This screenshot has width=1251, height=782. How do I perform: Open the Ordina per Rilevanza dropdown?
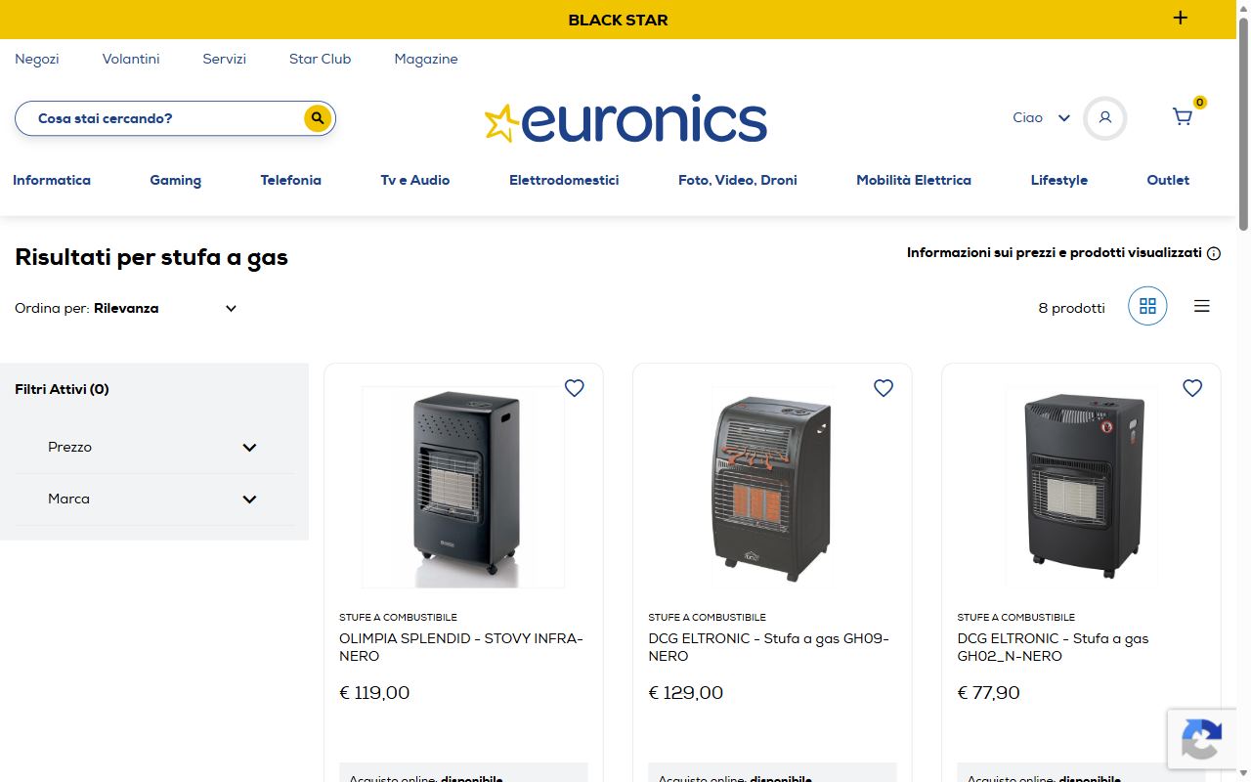pyautogui.click(x=126, y=308)
